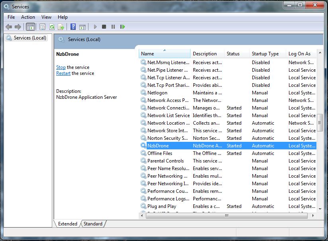Click gear icon beside Parental Controls
Image resolution: width=328 pixels, height=241 pixels.
[x=143, y=161]
